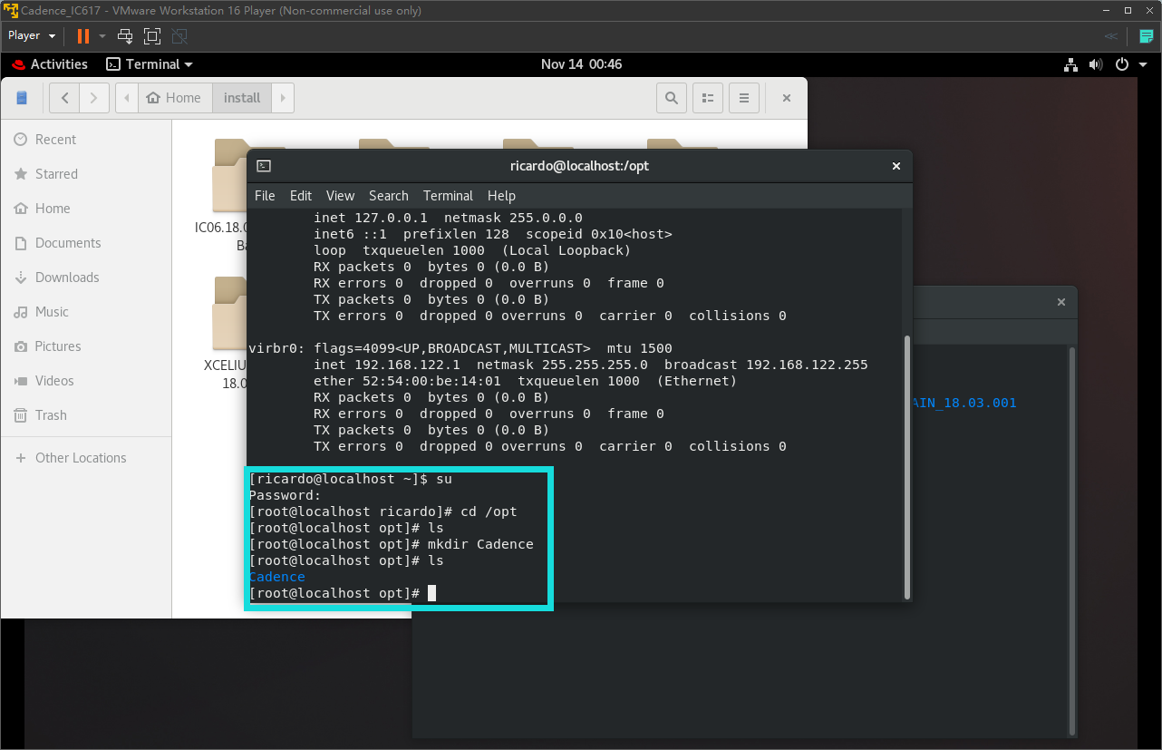This screenshot has width=1162, height=750.
Task: Close the background terminal window
Action: pos(1060,302)
